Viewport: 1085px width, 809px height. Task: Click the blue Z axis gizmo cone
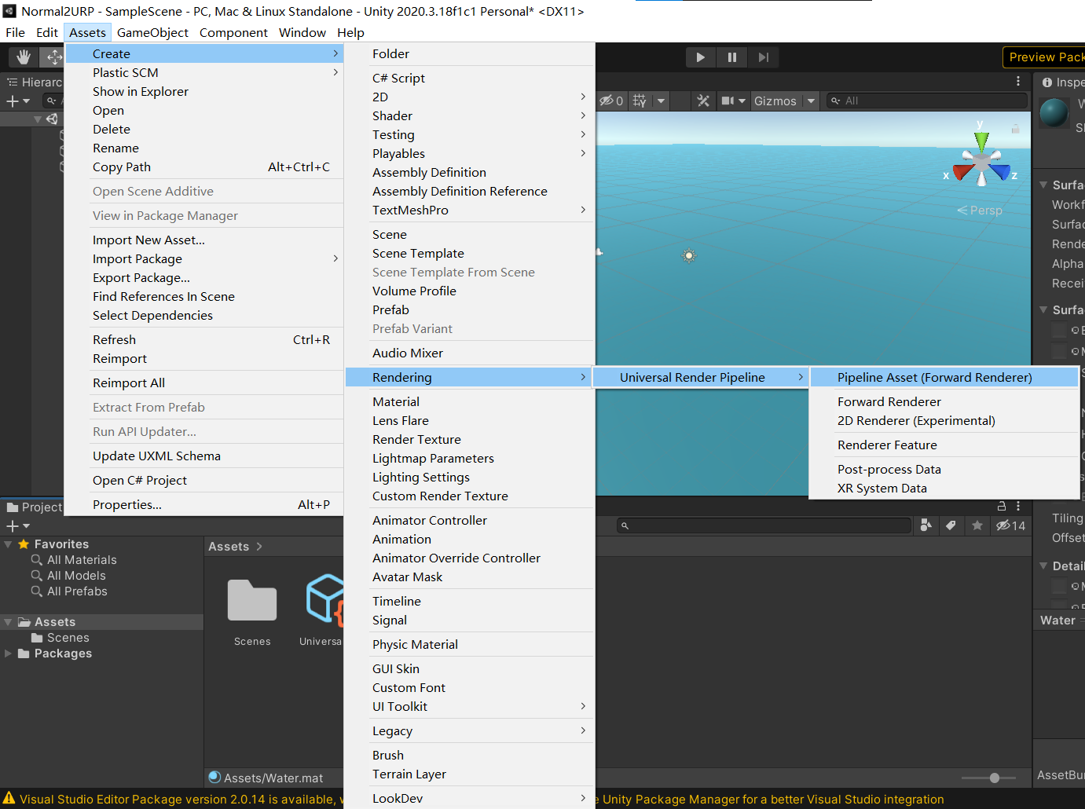click(x=1000, y=171)
